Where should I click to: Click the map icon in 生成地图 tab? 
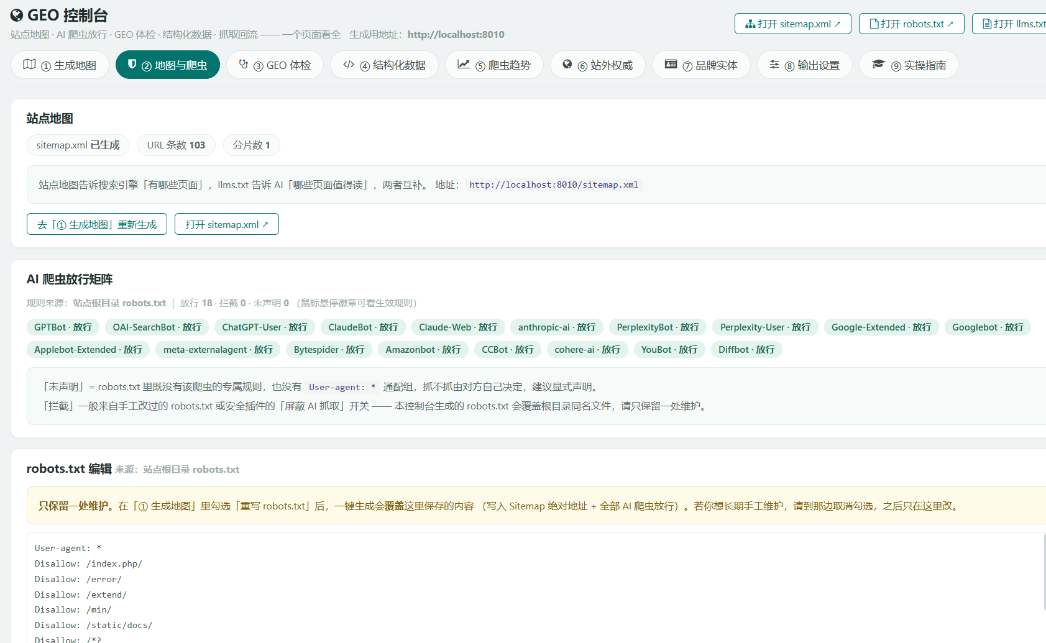[x=29, y=64]
